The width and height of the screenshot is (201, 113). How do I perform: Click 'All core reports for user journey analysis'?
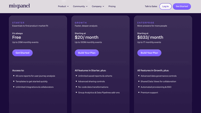point(35,76)
